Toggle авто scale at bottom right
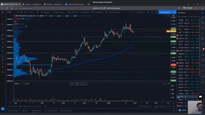This screenshot has height=115, width=205. tap(174, 106)
